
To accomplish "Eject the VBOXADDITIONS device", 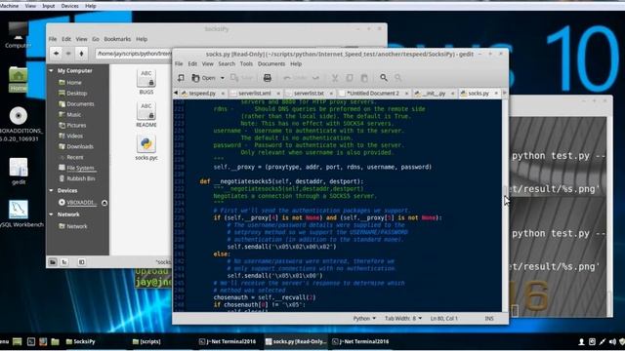I will 104,203.
